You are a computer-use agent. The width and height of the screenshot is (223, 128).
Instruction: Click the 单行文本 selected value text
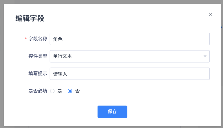tap(63, 56)
